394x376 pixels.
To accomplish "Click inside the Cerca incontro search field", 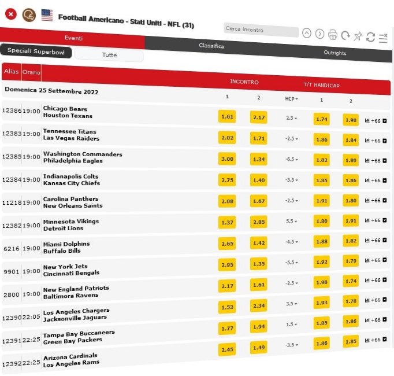I will [261, 30].
